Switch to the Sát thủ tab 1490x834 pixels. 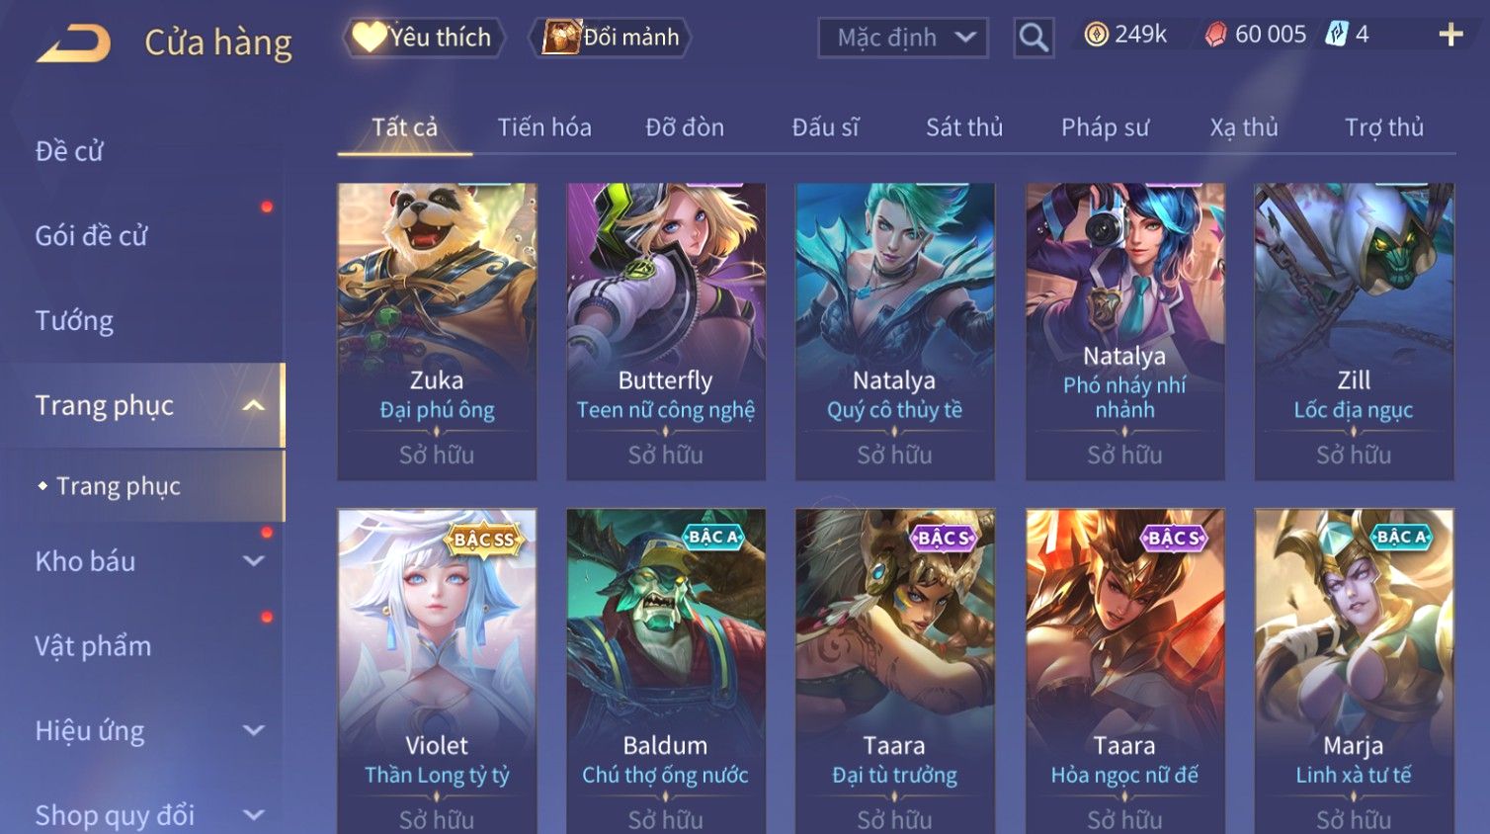pos(964,127)
